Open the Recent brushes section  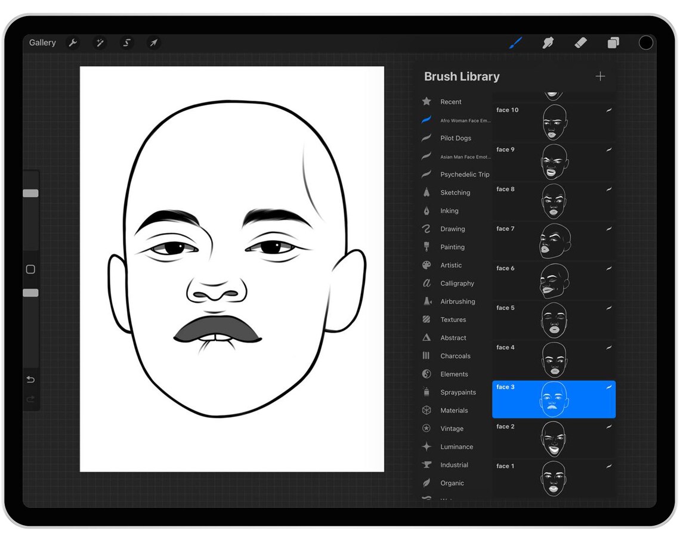pos(451,101)
